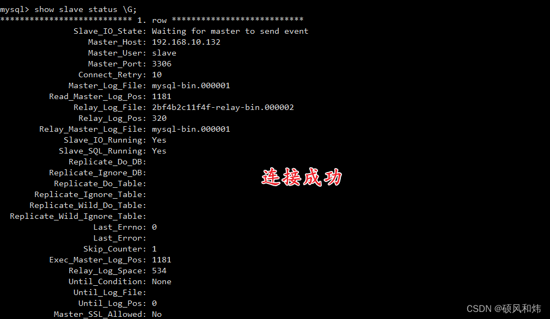This screenshot has width=550, height=319.
Task: Click the Relay_Log_Pos value 320
Action: (x=159, y=118)
